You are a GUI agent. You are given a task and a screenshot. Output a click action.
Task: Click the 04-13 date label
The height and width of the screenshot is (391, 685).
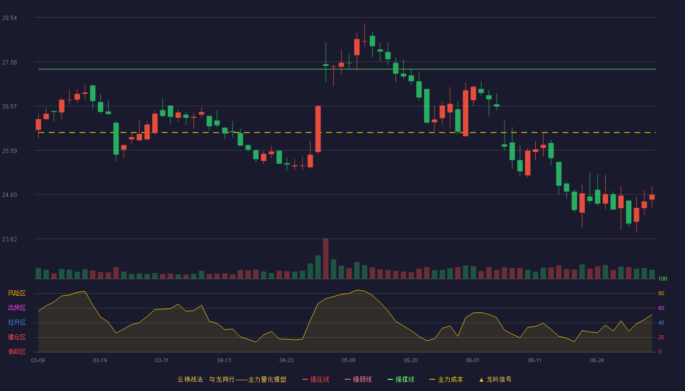[x=224, y=360]
